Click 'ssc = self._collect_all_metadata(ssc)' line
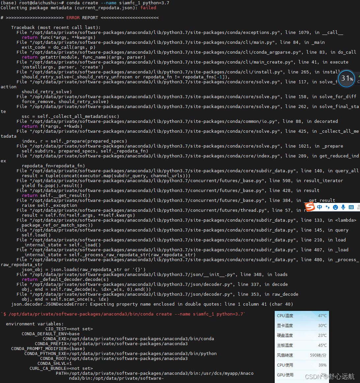This screenshot has height=383, width=360. click(70, 117)
